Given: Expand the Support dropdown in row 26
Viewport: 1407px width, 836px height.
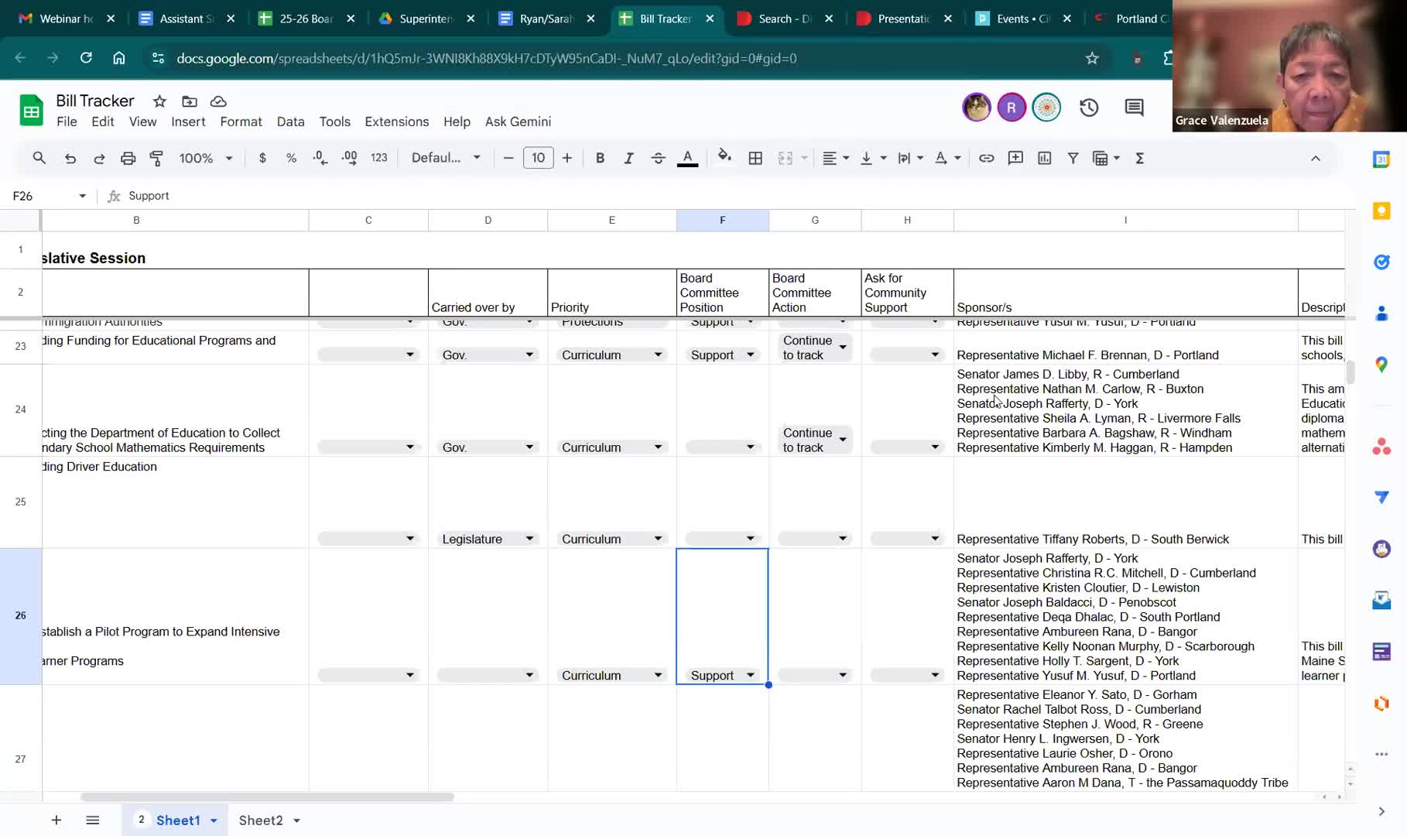Looking at the screenshot, I should 750,675.
